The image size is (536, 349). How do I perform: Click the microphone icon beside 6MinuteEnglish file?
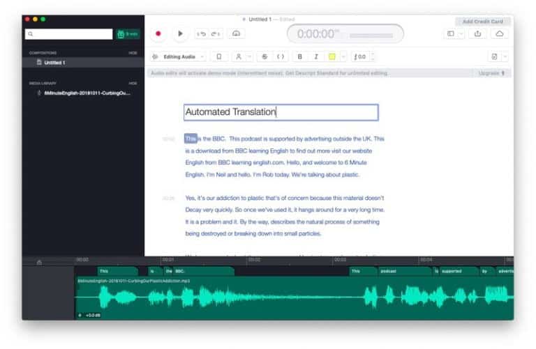click(x=39, y=93)
